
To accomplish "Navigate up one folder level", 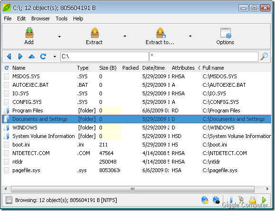I will 32,56.
